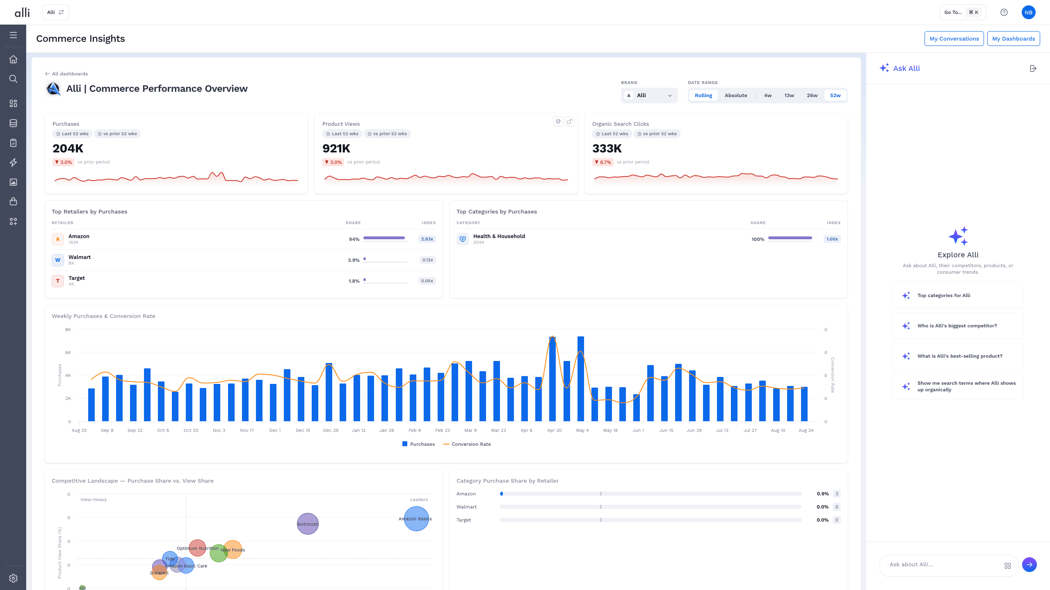Click the help question mark icon
Image resolution: width=1050 pixels, height=590 pixels.
click(x=1004, y=12)
